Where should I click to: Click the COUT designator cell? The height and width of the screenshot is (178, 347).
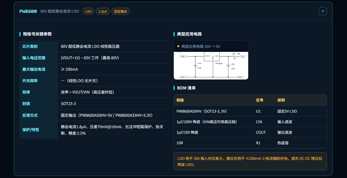261,132
